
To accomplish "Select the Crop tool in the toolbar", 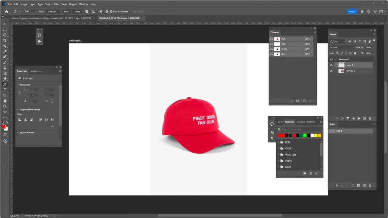I will (x=5, y=40).
